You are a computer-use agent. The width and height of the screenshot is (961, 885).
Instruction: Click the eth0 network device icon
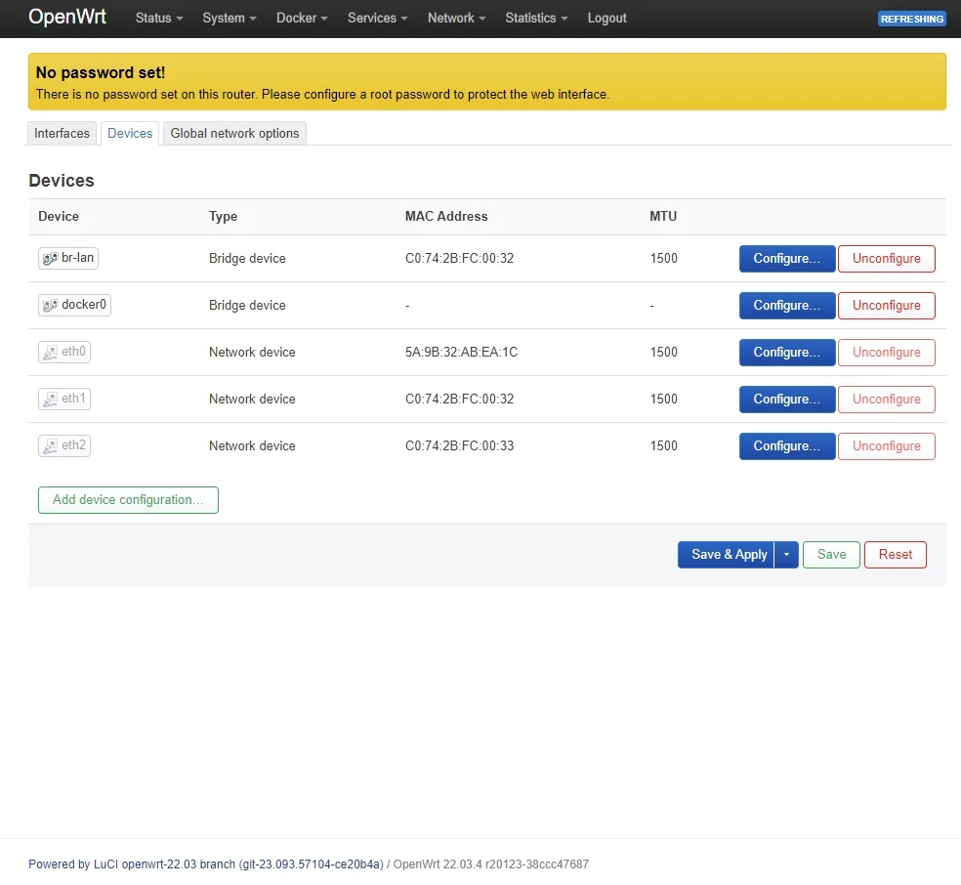pyautogui.click(x=50, y=353)
